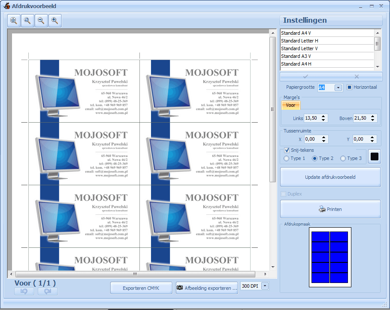Toggle the Horizontaal checkbox
The width and height of the screenshot is (390, 310).
350,87
